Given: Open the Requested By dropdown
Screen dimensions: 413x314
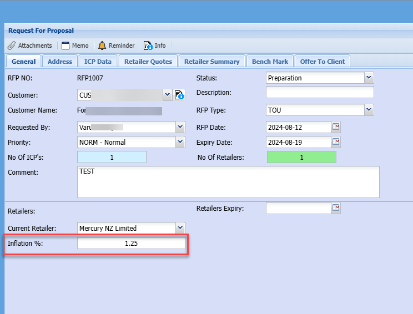Looking at the screenshot, I should coord(180,127).
